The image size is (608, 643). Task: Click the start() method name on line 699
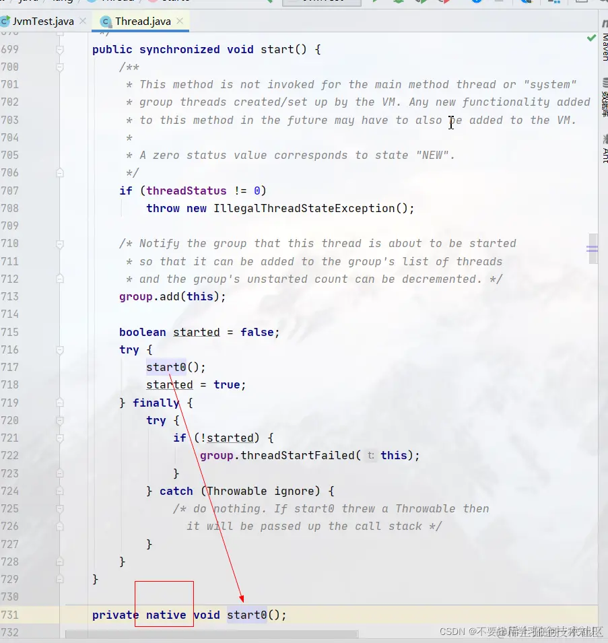pyautogui.click(x=283, y=50)
